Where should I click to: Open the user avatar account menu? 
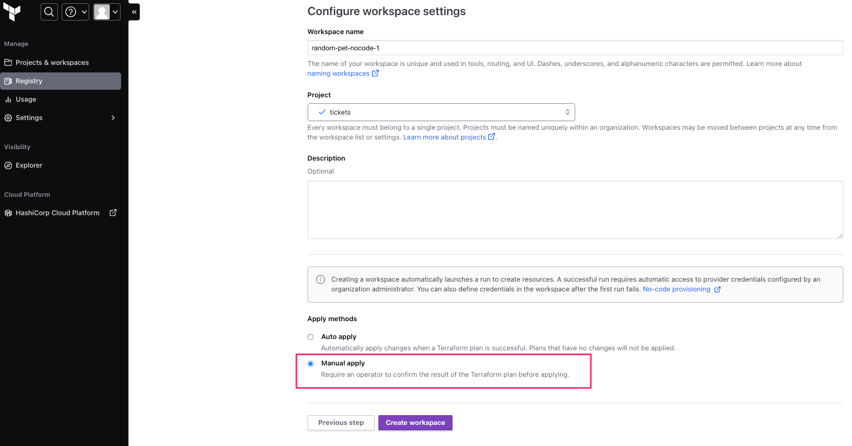[x=106, y=12]
